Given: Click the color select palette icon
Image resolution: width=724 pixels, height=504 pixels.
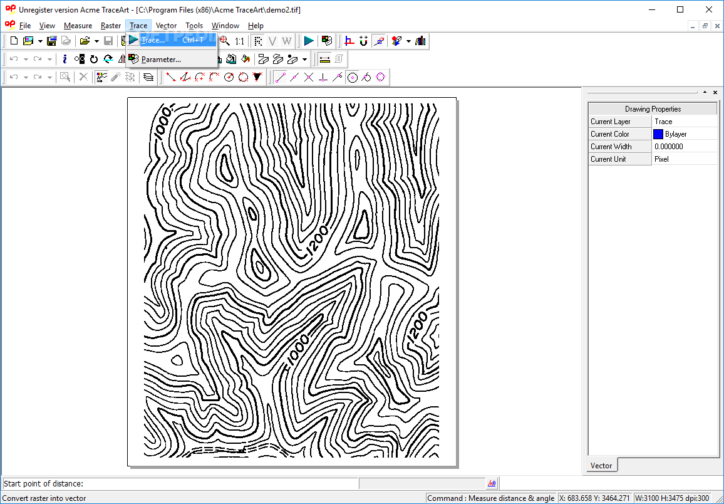Looking at the screenshot, I should (101, 77).
